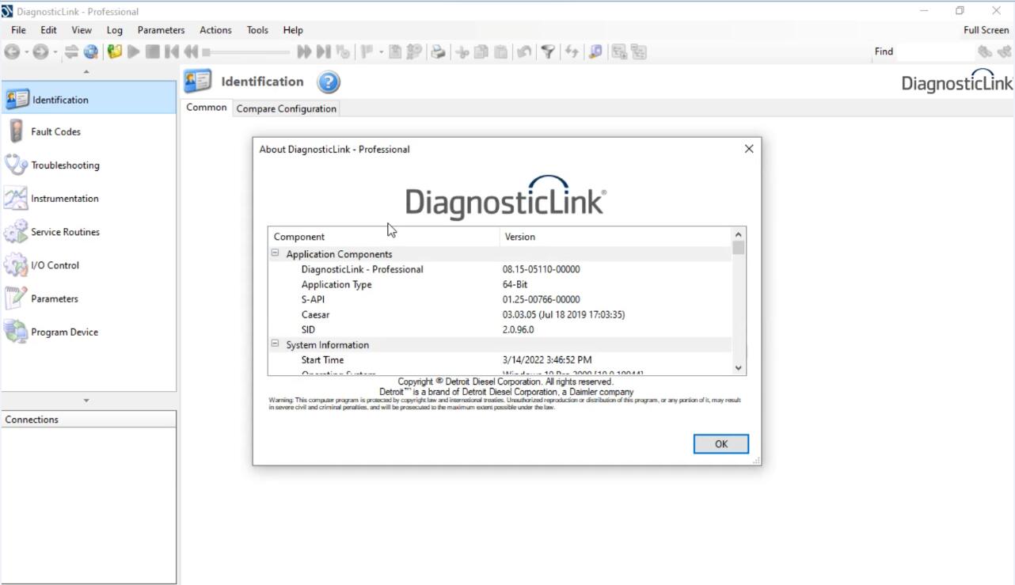Click the open log file toolbar icon

[115, 51]
